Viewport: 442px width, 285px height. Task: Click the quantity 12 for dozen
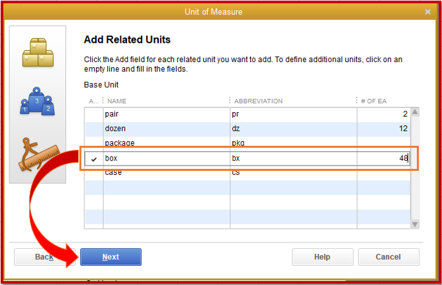[383, 129]
